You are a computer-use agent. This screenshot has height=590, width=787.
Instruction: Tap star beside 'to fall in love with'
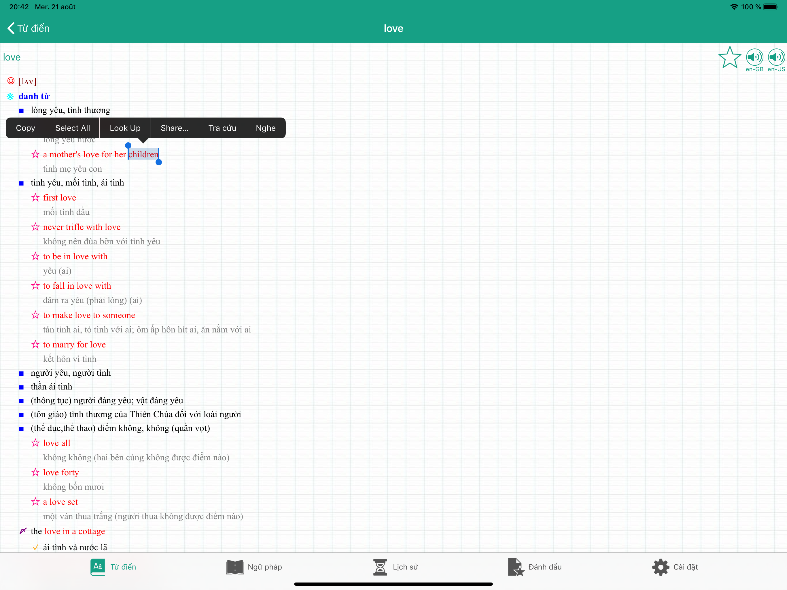click(35, 286)
